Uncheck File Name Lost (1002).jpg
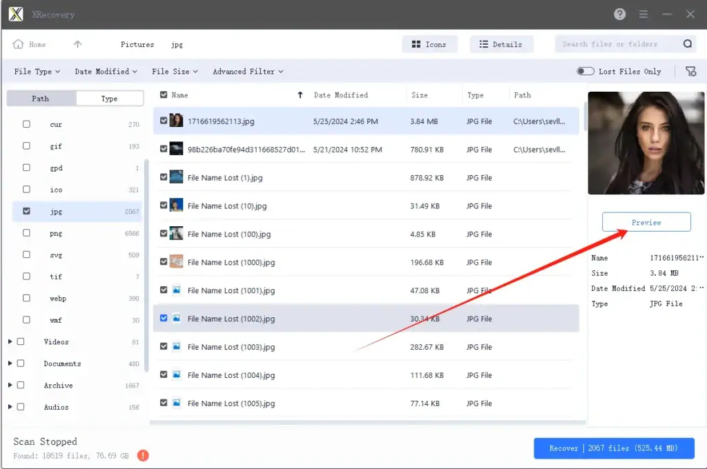Viewport: 707px width, 469px height. pos(164,319)
